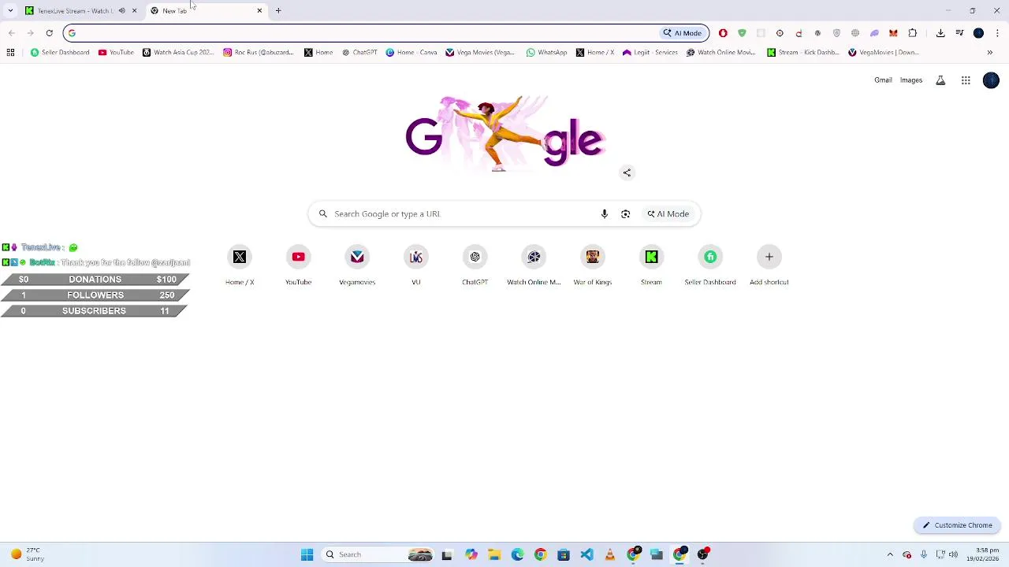The width and height of the screenshot is (1009, 567).
Task: Reload the current page
Action: pos(49,33)
